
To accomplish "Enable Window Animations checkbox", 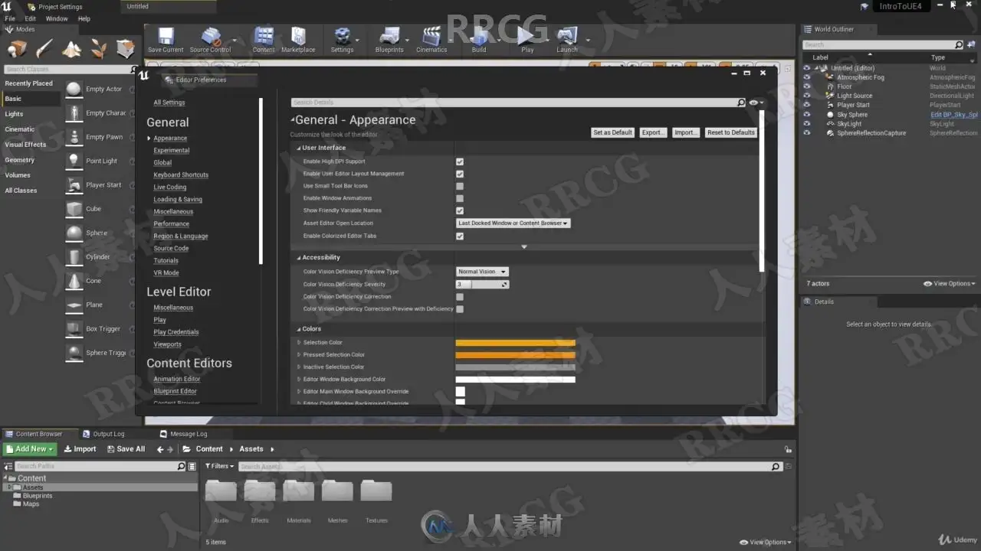I will pos(460,198).
